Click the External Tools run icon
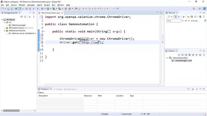This screenshot has width=207, height=116. 60,9
